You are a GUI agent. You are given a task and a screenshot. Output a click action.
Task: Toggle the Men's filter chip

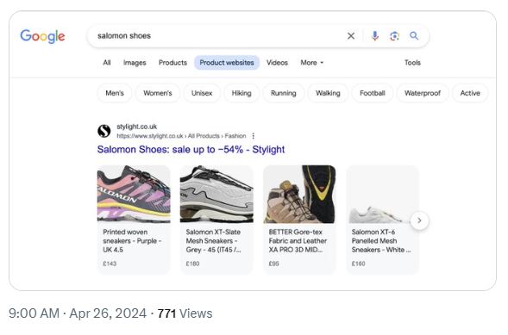click(115, 93)
